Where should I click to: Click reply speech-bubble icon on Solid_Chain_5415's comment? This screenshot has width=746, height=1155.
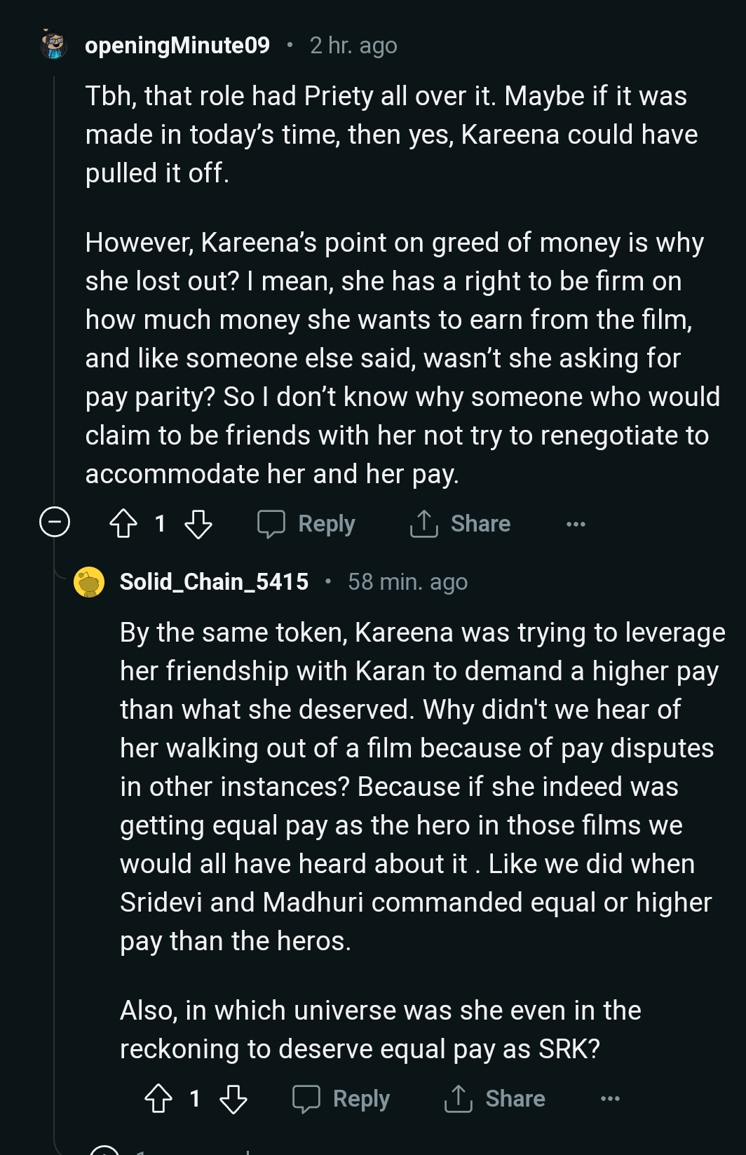coord(306,1099)
